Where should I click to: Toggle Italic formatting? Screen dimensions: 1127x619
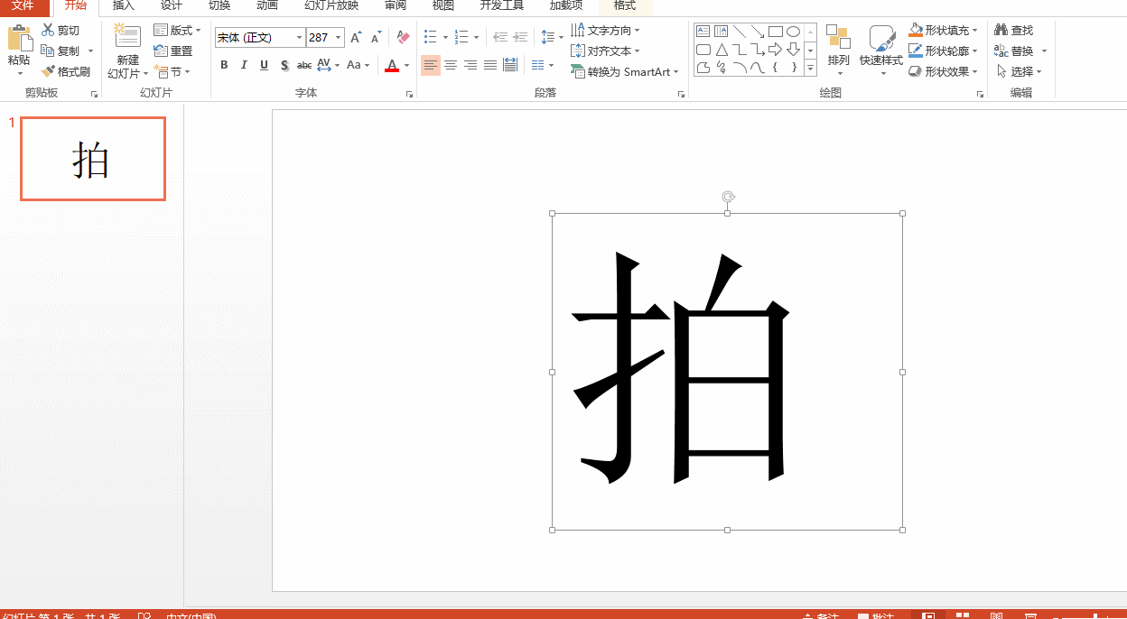click(244, 65)
